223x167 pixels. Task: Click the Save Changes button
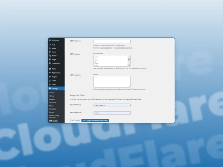tap(75, 121)
